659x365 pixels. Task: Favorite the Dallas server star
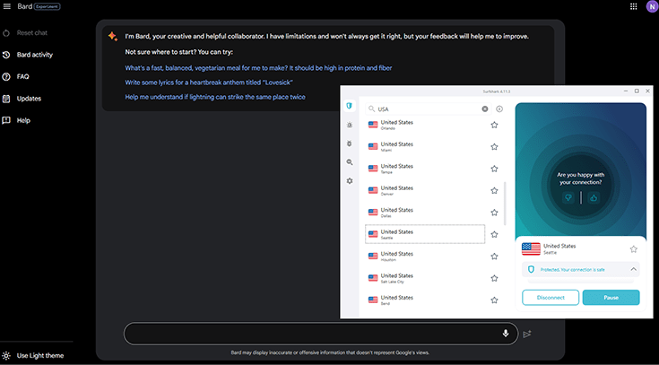coord(494,213)
